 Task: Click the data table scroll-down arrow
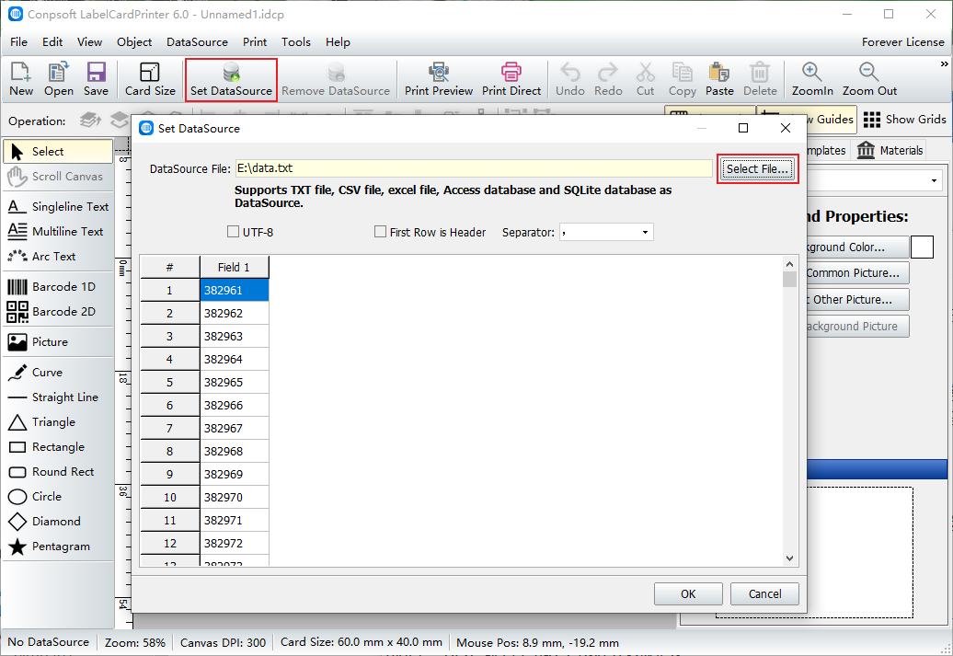coord(789,558)
